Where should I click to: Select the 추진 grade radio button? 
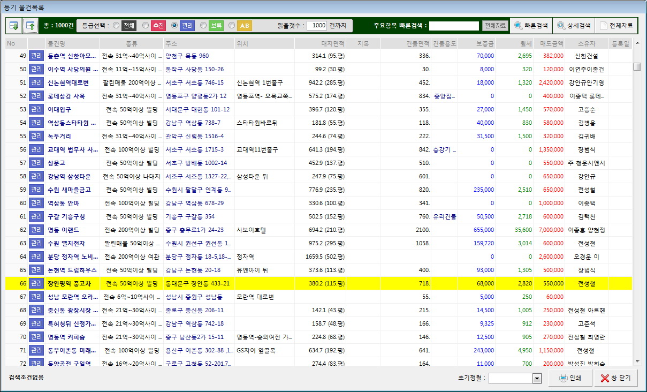coord(146,25)
